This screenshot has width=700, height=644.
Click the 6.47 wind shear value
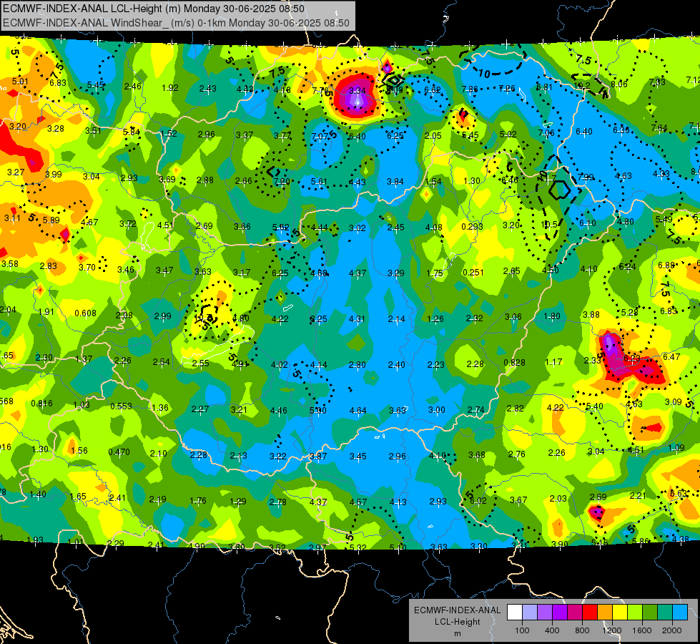pyautogui.click(x=671, y=356)
